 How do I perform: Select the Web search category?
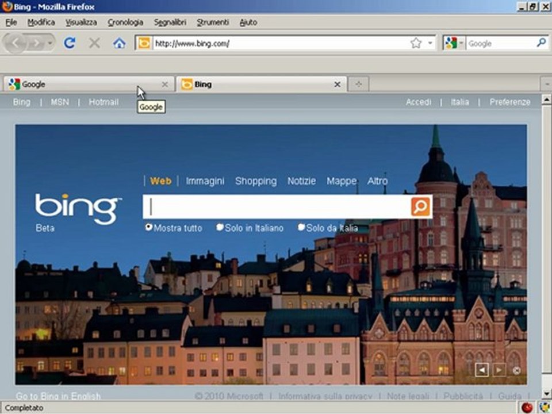pyautogui.click(x=160, y=181)
